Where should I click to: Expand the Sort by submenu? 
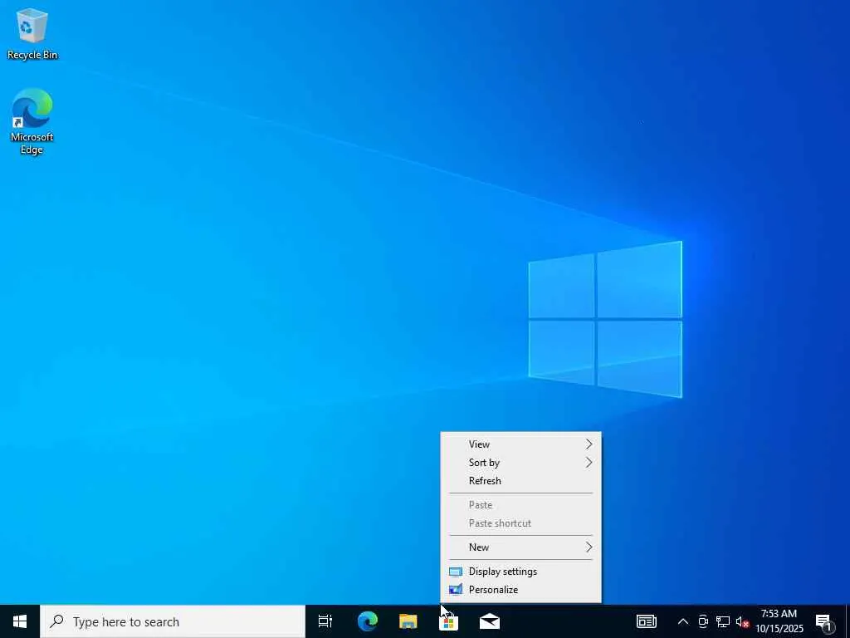[521, 463]
